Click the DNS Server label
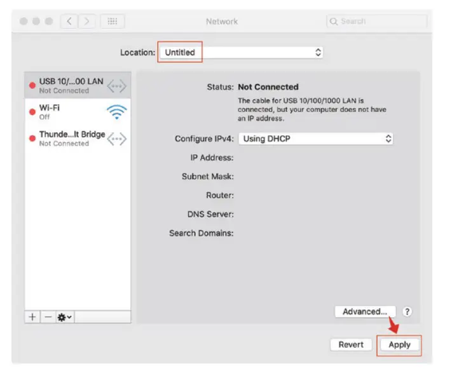452x373 pixels. (210, 214)
